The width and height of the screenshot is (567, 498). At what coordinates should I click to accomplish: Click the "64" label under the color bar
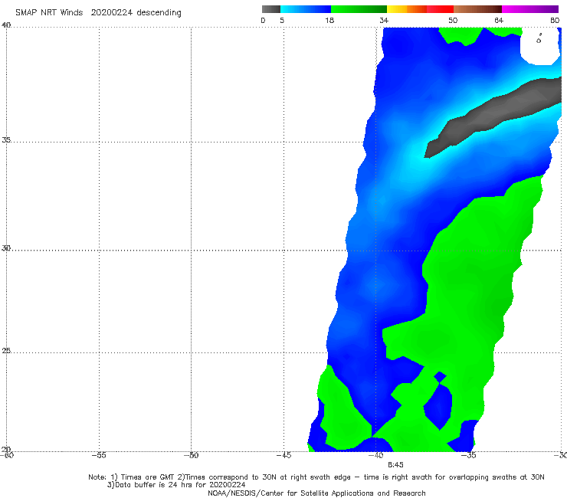pyautogui.click(x=499, y=21)
